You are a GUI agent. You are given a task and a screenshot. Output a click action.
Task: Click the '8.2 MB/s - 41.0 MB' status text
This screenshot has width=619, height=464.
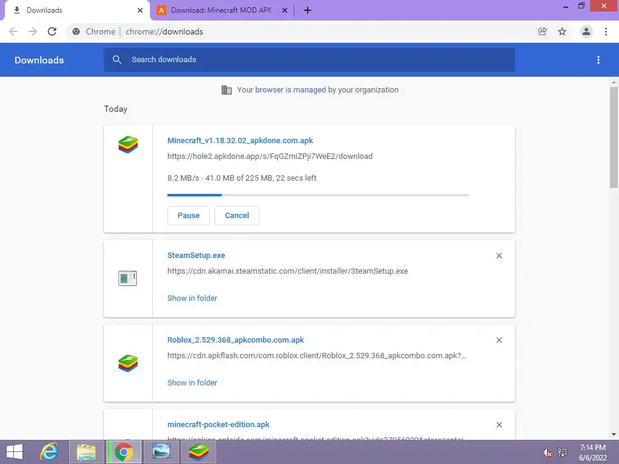pyautogui.click(x=242, y=178)
